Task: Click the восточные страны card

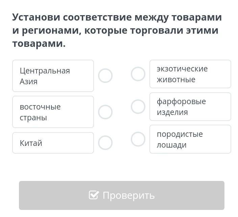Action: 53,112
